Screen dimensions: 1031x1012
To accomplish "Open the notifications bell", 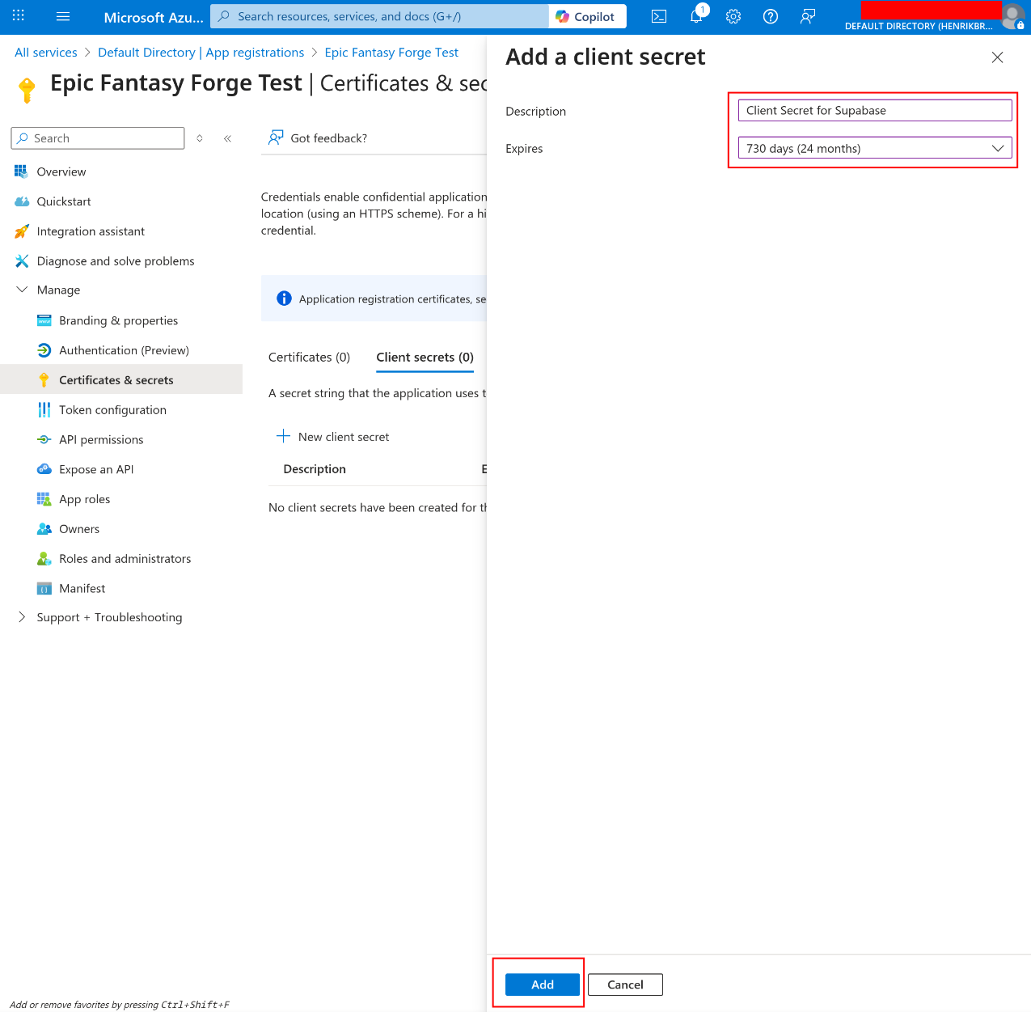I will (x=695, y=16).
